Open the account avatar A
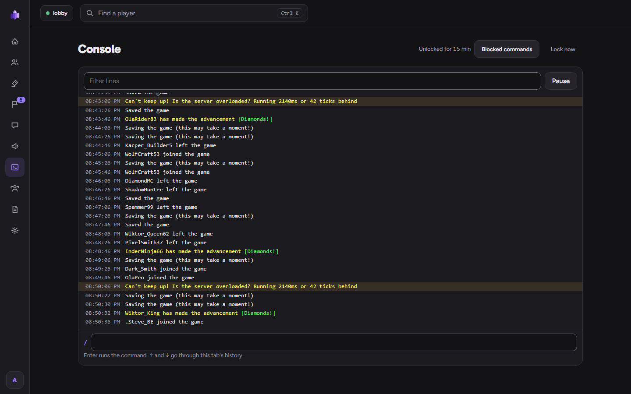 coord(15,380)
